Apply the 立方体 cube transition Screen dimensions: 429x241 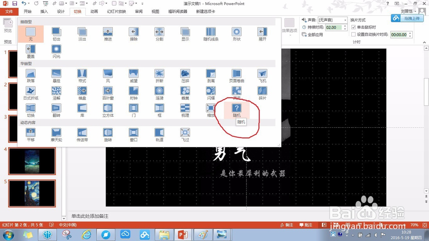108,110
